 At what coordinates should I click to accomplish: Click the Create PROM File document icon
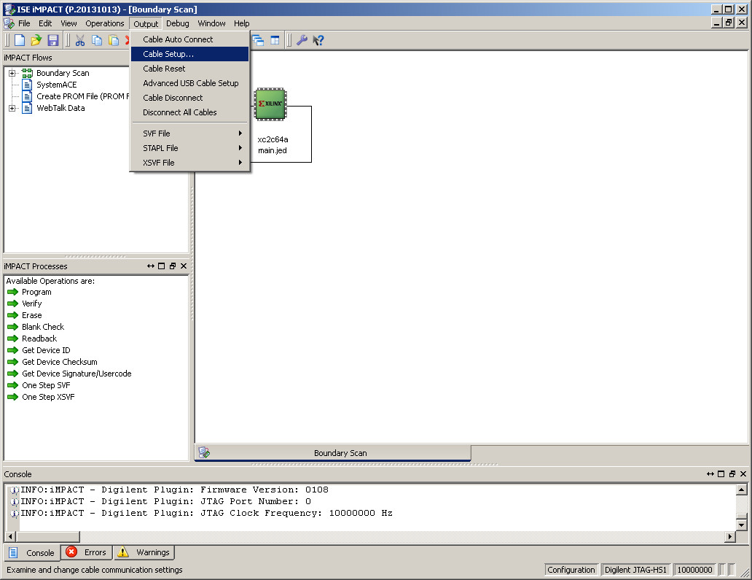pyautogui.click(x=28, y=96)
